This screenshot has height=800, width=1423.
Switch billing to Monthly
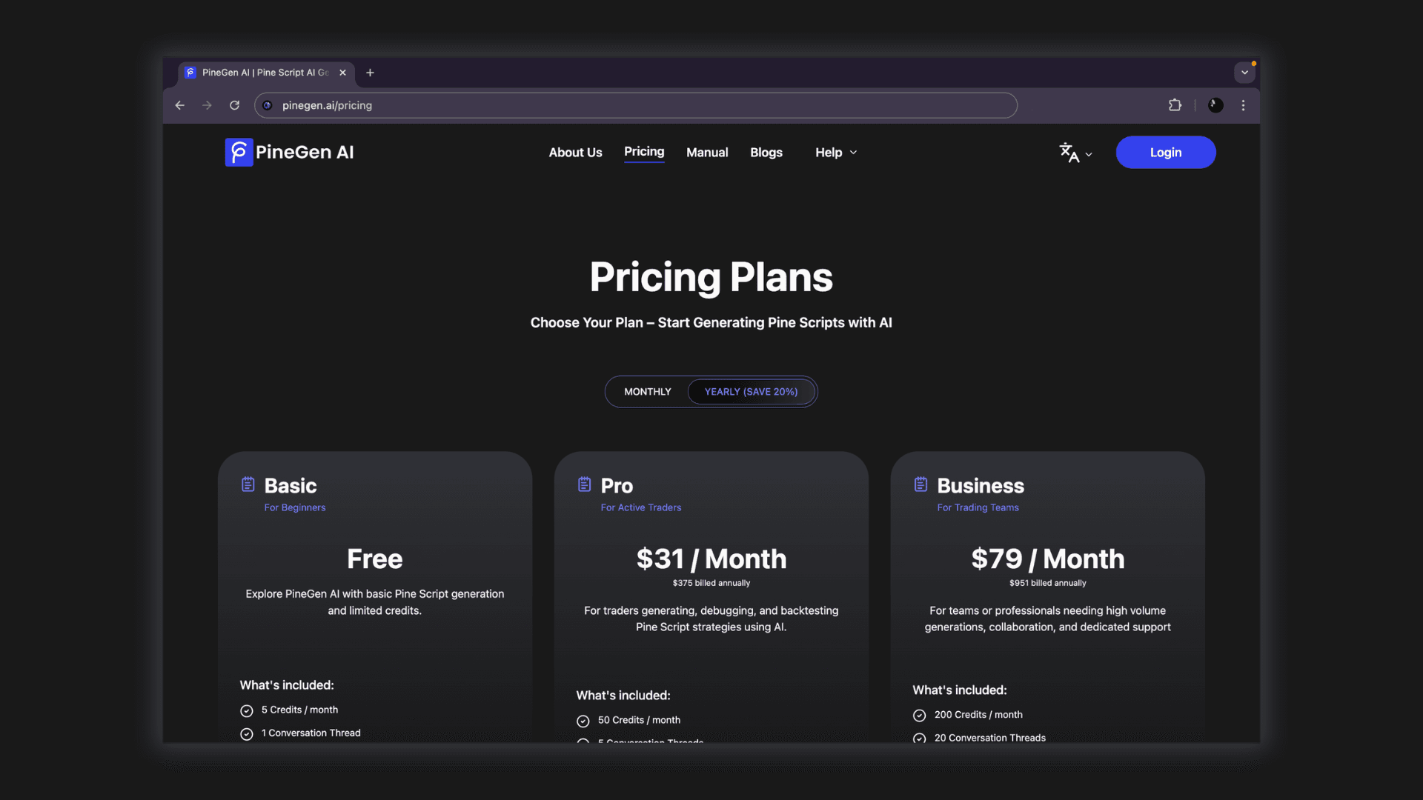pyautogui.click(x=647, y=392)
